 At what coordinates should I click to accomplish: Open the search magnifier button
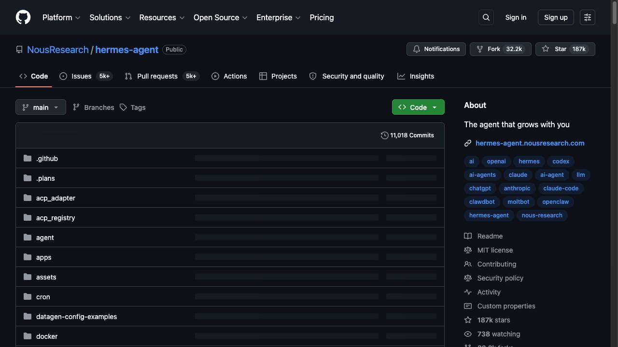tap(486, 17)
